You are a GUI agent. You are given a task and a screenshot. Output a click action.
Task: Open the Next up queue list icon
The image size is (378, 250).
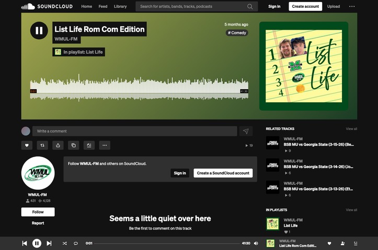356,244
